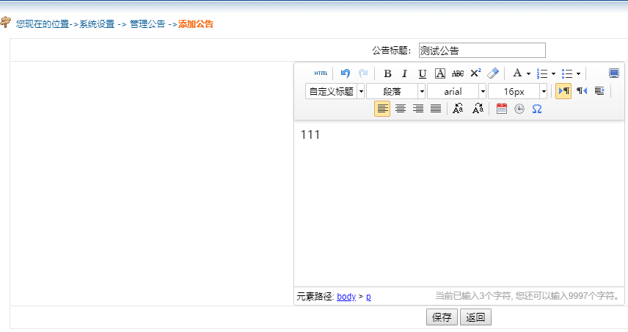Click the undo arrow icon
Screen dimensions: 628x332
click(346, 73)
